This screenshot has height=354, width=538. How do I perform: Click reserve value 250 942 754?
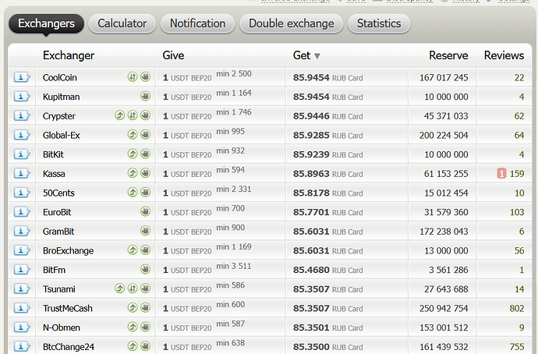[x=444, y=308]
